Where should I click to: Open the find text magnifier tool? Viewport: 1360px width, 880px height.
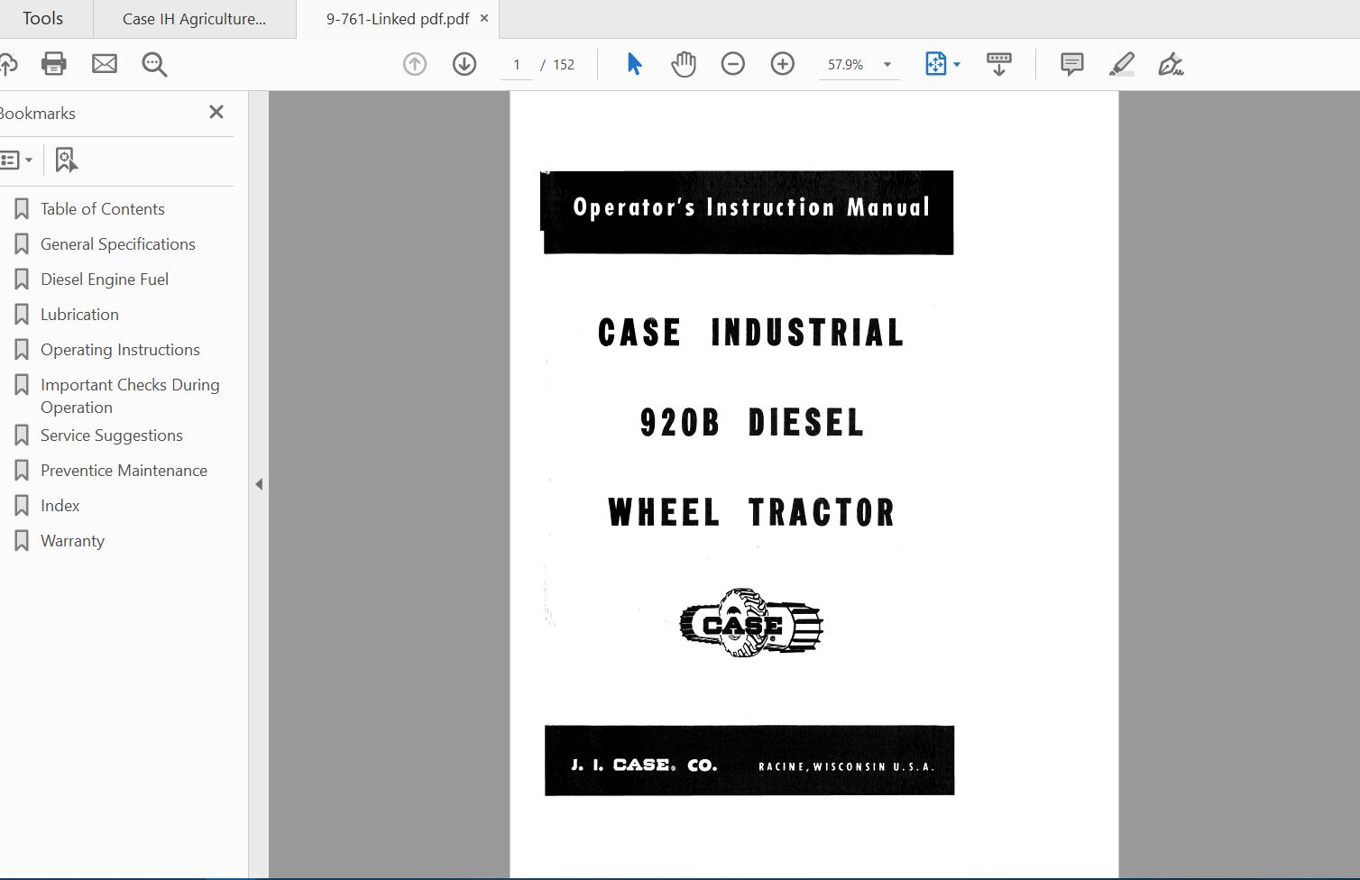pyautogui.click(x=154, y=64)
